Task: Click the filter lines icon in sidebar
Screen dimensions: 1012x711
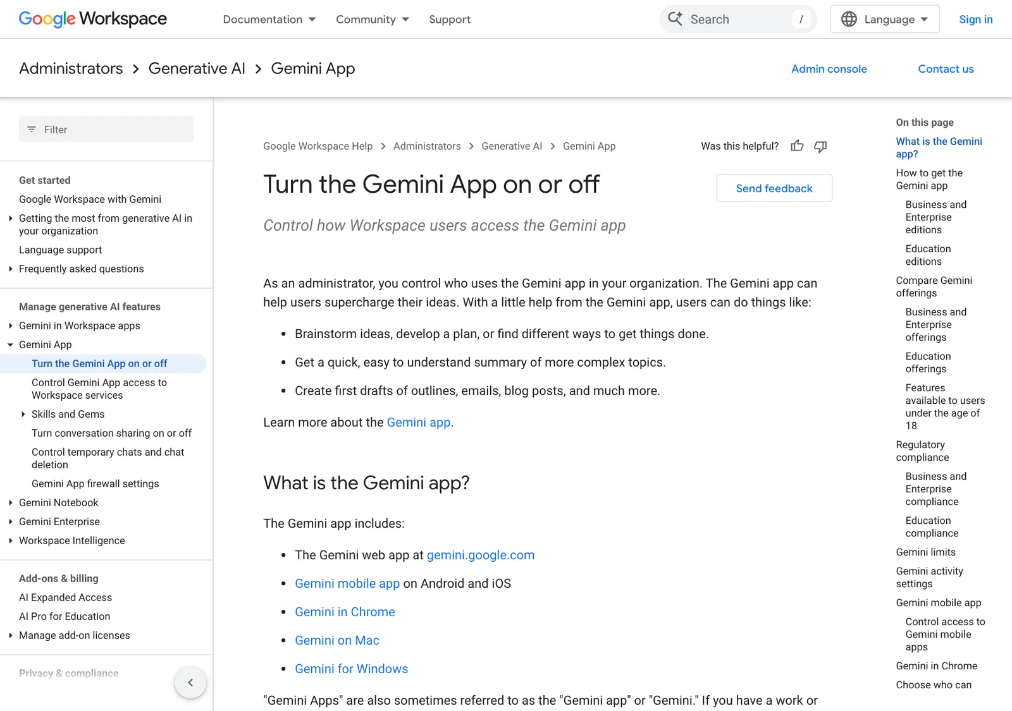Action: point(32,130)
